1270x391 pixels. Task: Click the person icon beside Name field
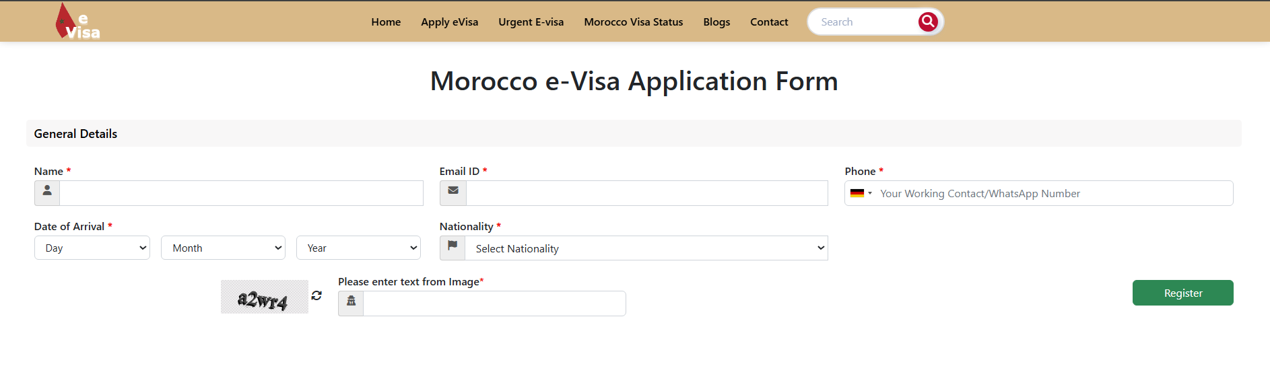(47, 192)
